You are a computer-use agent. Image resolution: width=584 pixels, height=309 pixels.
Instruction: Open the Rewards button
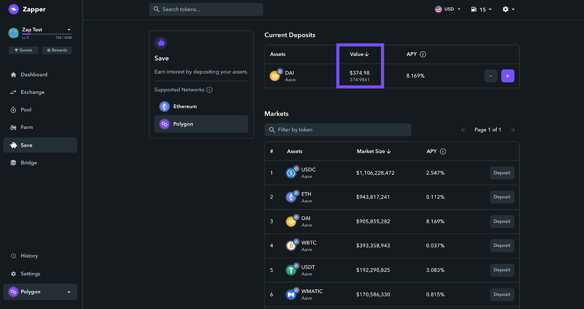click(x=57, y=50)
